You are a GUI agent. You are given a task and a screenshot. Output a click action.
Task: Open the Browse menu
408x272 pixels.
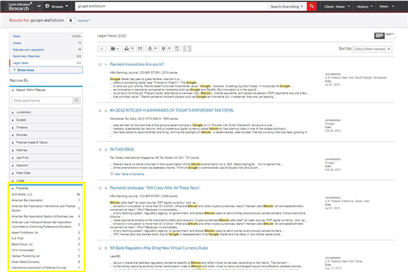[56, 6]
